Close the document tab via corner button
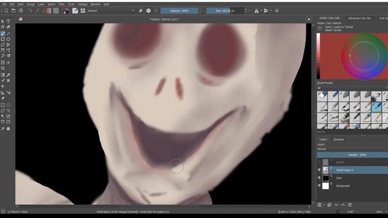 tap(309, 19)
